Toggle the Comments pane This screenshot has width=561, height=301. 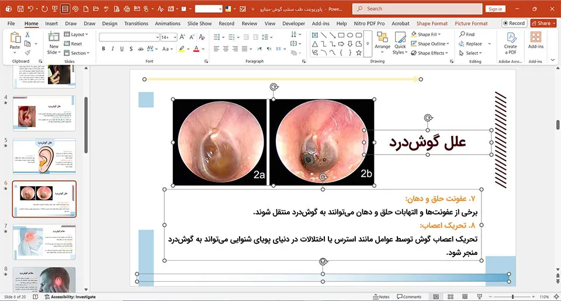[x=409, y=297]
